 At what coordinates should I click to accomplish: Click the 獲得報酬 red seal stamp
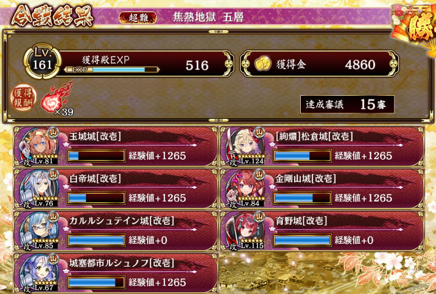tap(24, 97)
